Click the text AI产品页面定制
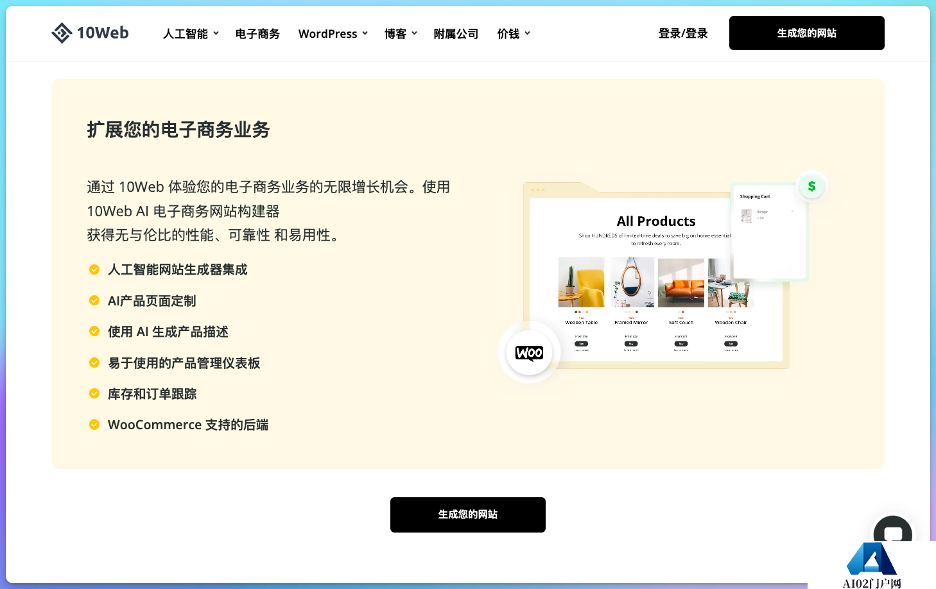936x589 pixels. (x=152, y=300)
